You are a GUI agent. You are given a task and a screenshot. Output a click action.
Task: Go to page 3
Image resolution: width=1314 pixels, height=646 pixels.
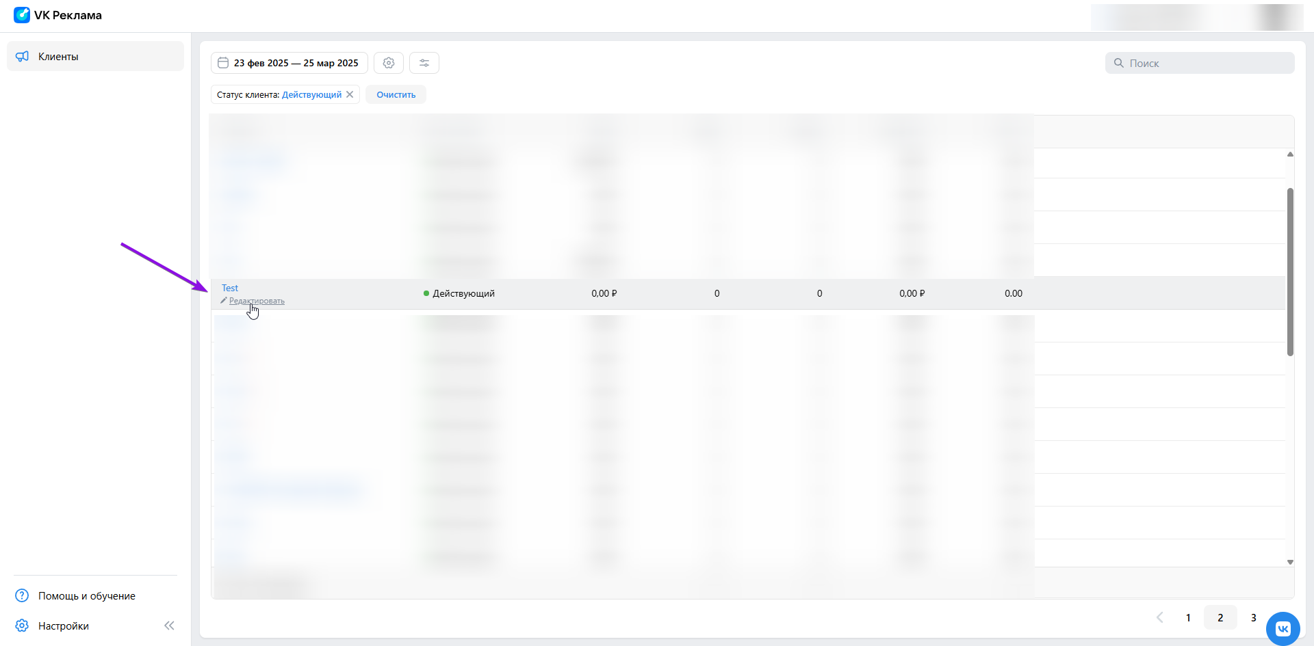1254,617
